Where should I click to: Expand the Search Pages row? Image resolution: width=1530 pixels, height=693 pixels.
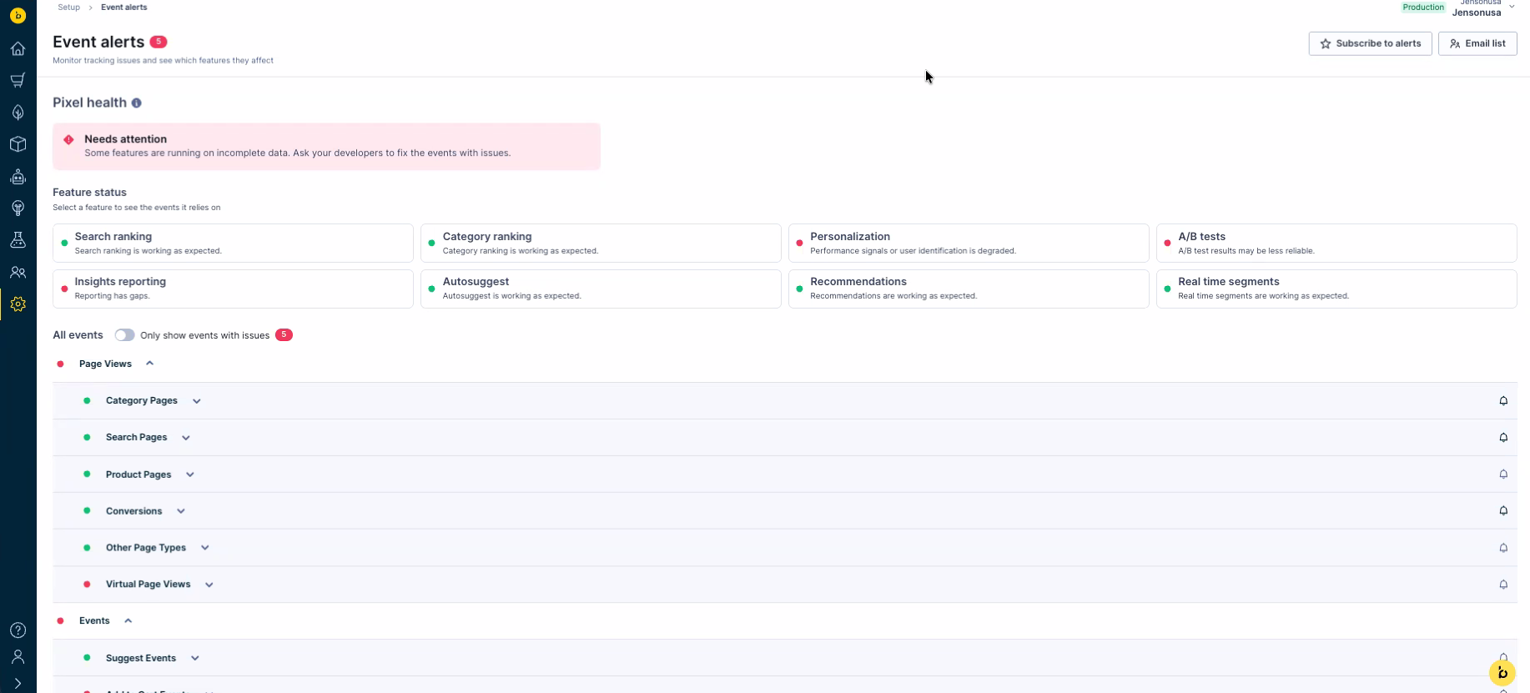[186, 438]
